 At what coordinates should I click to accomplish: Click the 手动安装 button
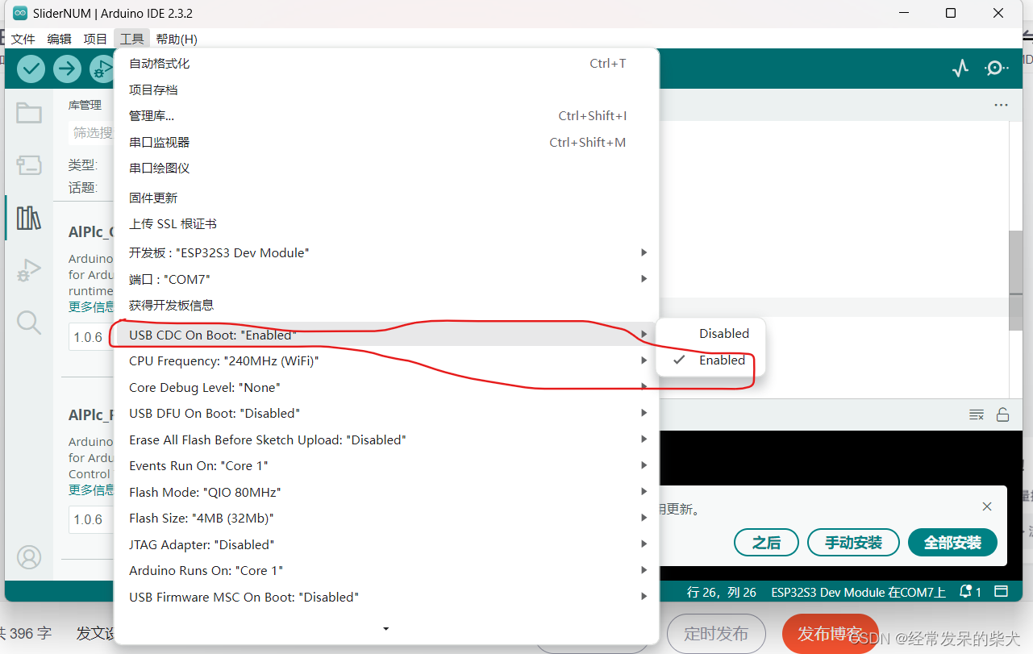coord(853,543)
